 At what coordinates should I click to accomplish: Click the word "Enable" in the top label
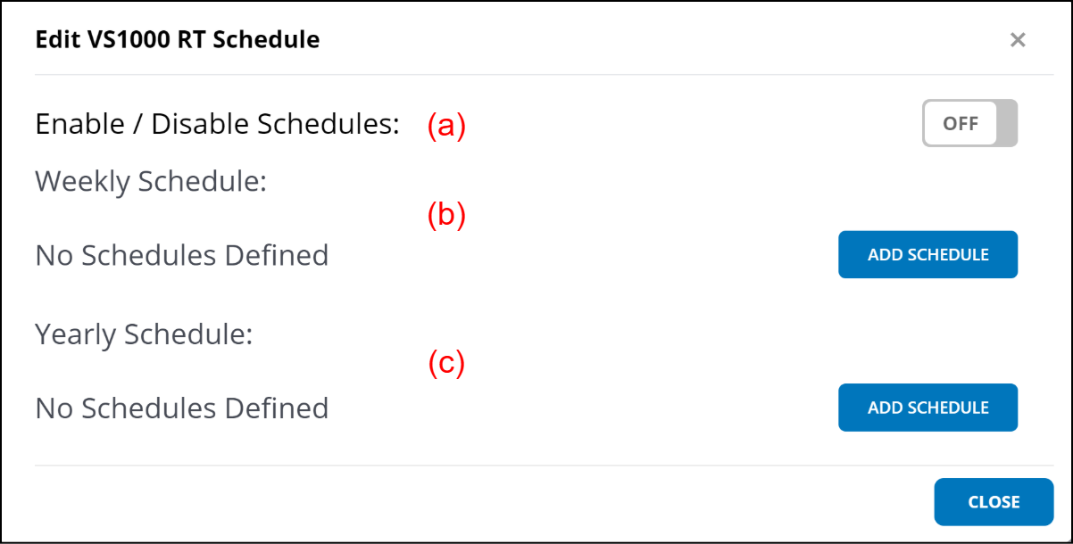pyautogui.click(x=79, y=123)
